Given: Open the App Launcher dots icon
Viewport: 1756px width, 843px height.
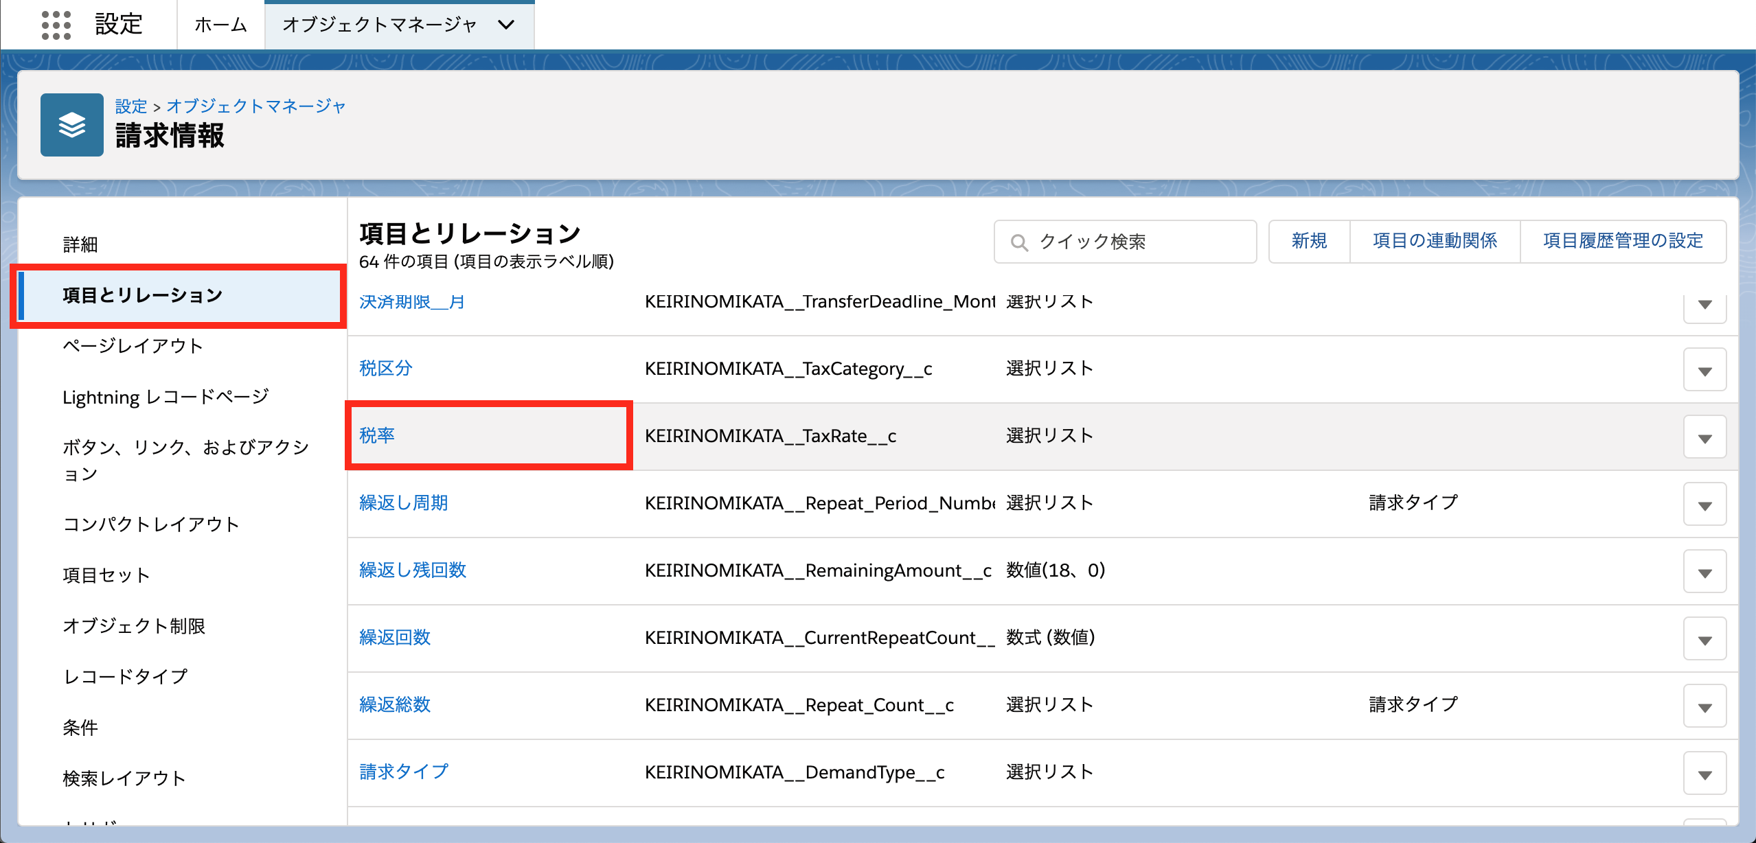Looking at the screenshot, I should [56, 25].
